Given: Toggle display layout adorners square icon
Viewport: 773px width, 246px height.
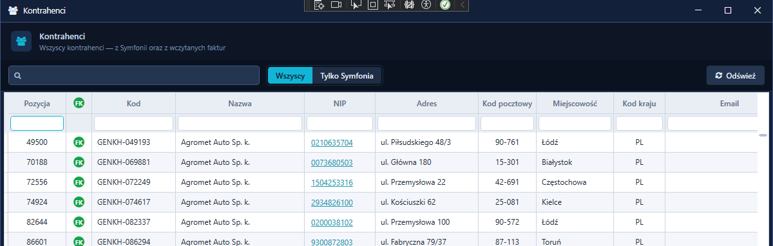Looking at the screenshot, I should point(372,5).
